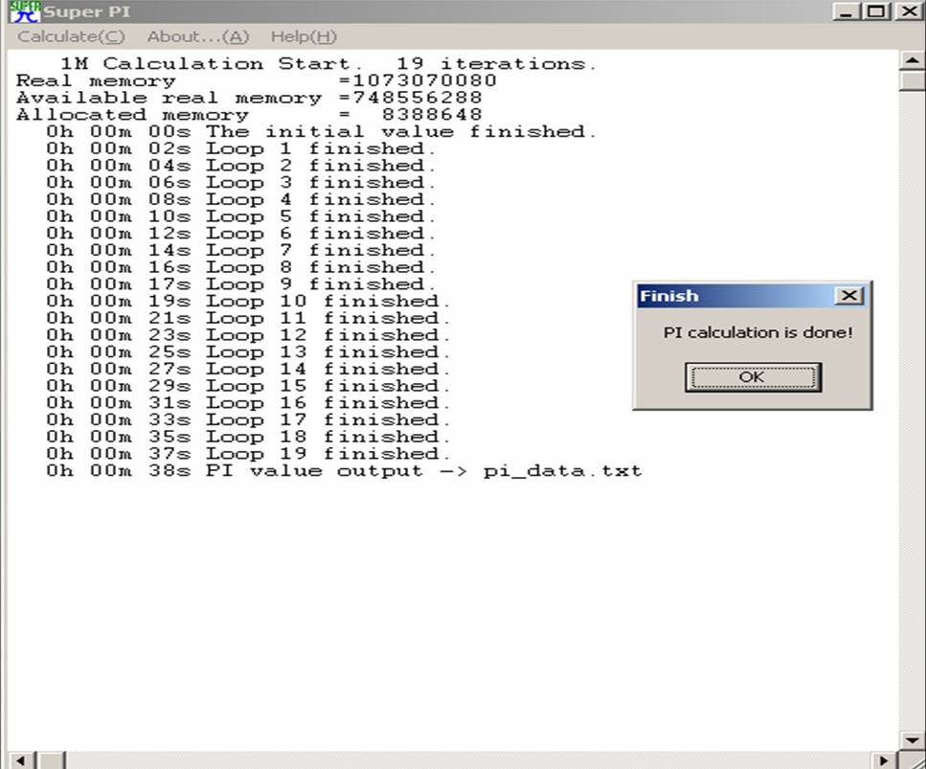This screenshot has width=926, height=769.
Task: Click the 'Loop 18 finished.' line
Action: (249, 437)
